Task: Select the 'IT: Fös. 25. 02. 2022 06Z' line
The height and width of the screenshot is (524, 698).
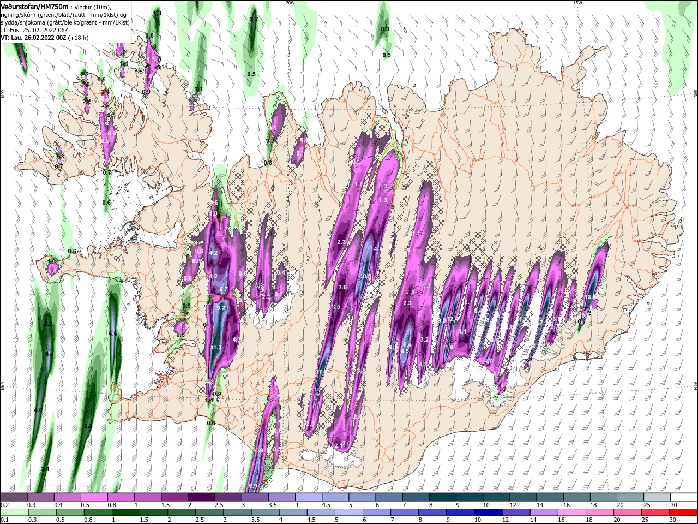Action: click(35, 30)
